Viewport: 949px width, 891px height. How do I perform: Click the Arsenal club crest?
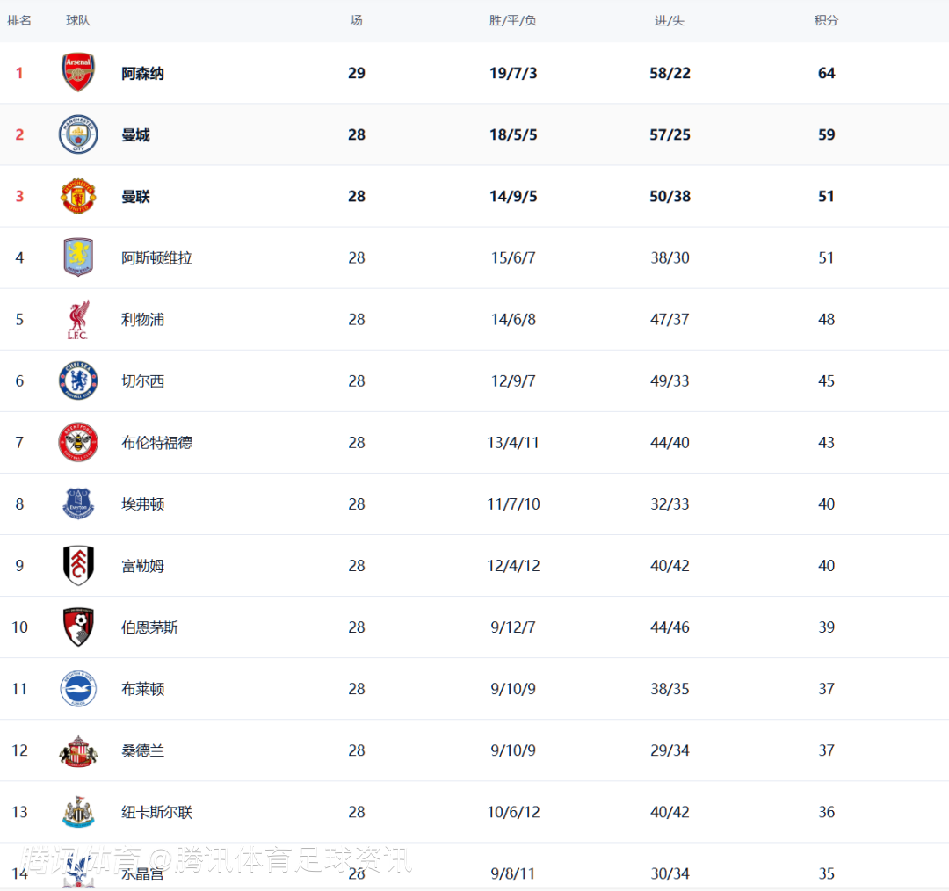pyautogui.click(x=78, y=73)
